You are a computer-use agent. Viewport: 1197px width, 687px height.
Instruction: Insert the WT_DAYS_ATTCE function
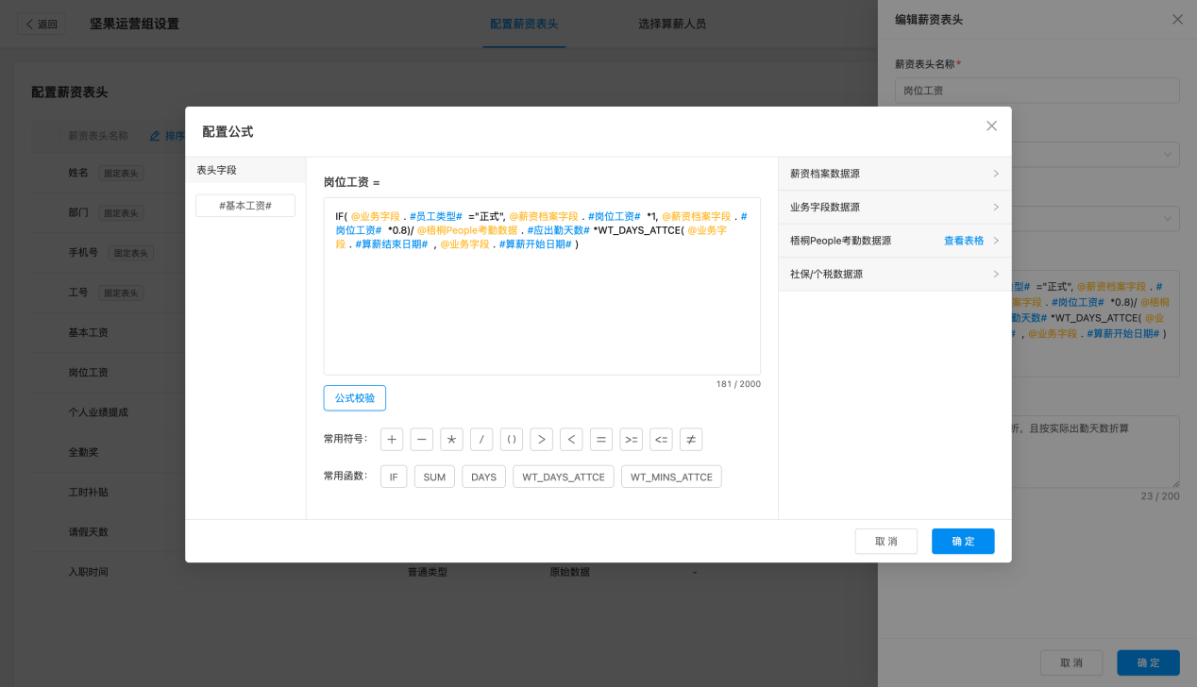[564, 477]
